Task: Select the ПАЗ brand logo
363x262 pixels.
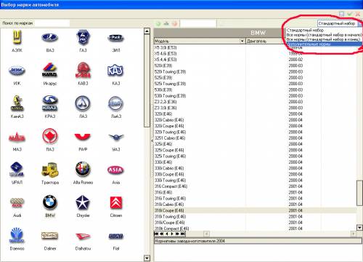Action: tap(50, 136)
